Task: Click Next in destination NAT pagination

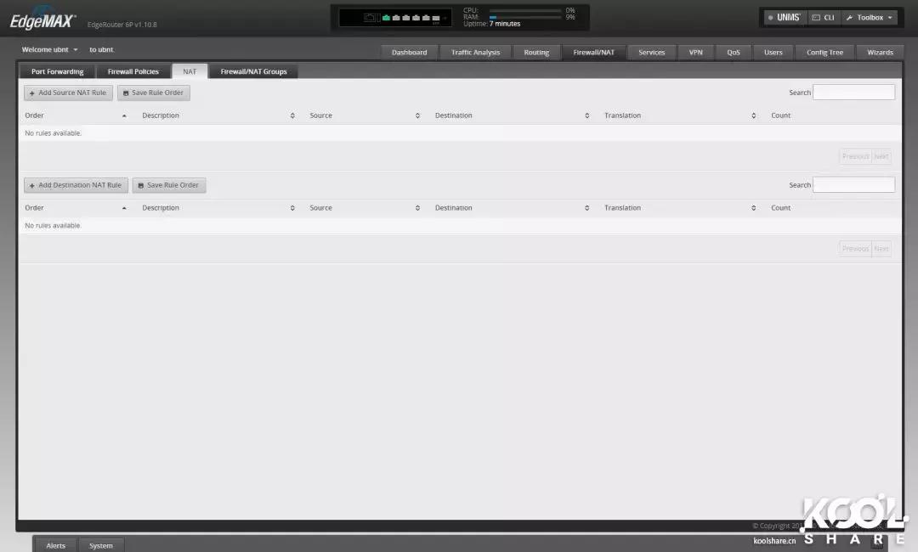Action: (881, 249)
